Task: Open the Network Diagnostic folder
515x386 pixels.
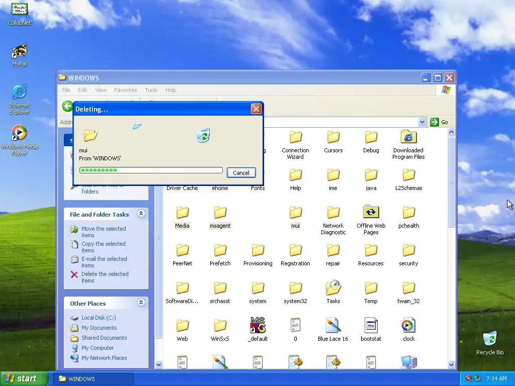Action: point(333,221)
